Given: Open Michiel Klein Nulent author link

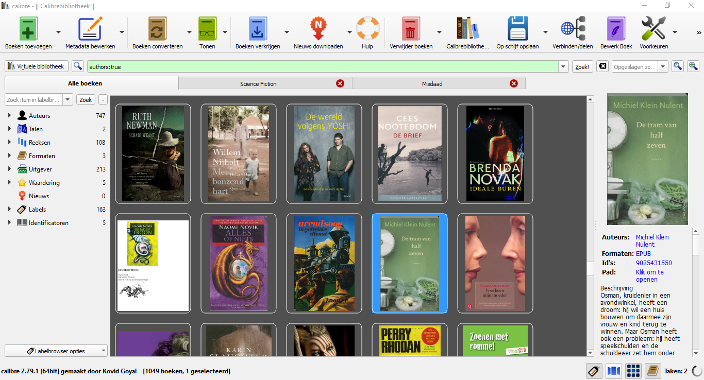Looking at the screenshot, I should click(652, 240).
